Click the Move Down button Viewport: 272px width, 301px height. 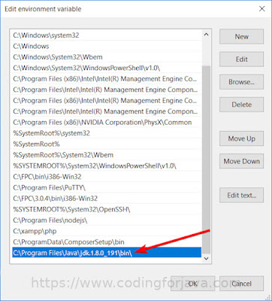click(x=241, y=161)
